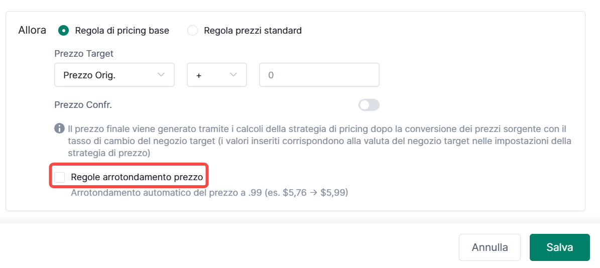Enable the "Regole arrotondamento prezzo" checkbox
Screen dimensions: 600x268
(x=60, y=177)
